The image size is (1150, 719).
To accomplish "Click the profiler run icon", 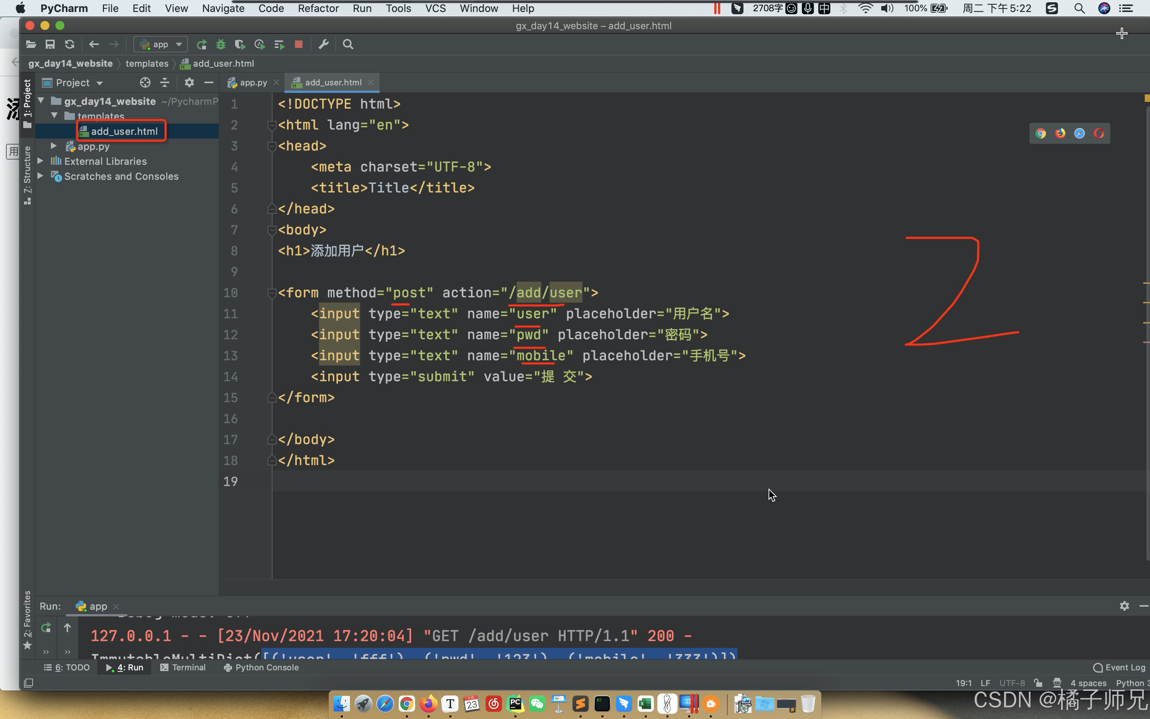I will coord(259,44).
